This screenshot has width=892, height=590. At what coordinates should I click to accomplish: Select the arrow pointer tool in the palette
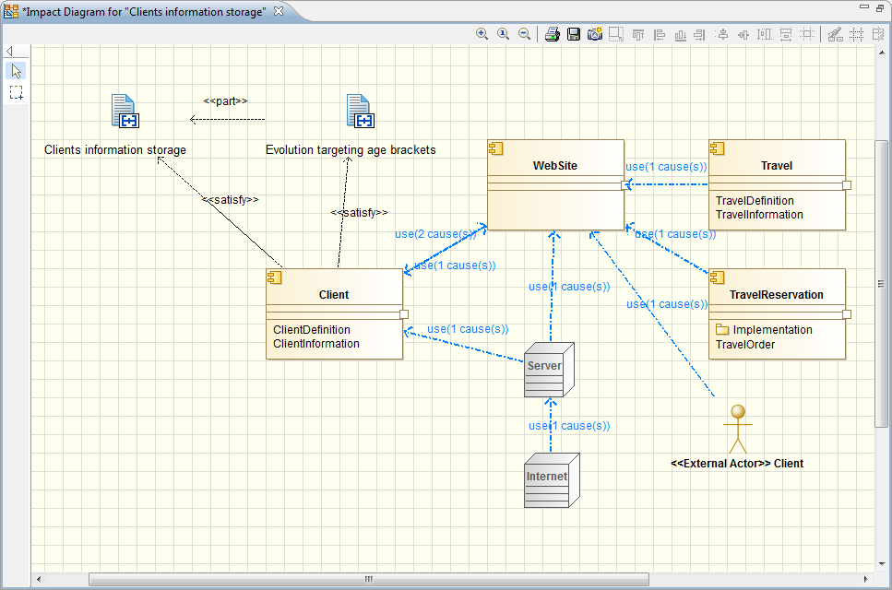(16, 71)
